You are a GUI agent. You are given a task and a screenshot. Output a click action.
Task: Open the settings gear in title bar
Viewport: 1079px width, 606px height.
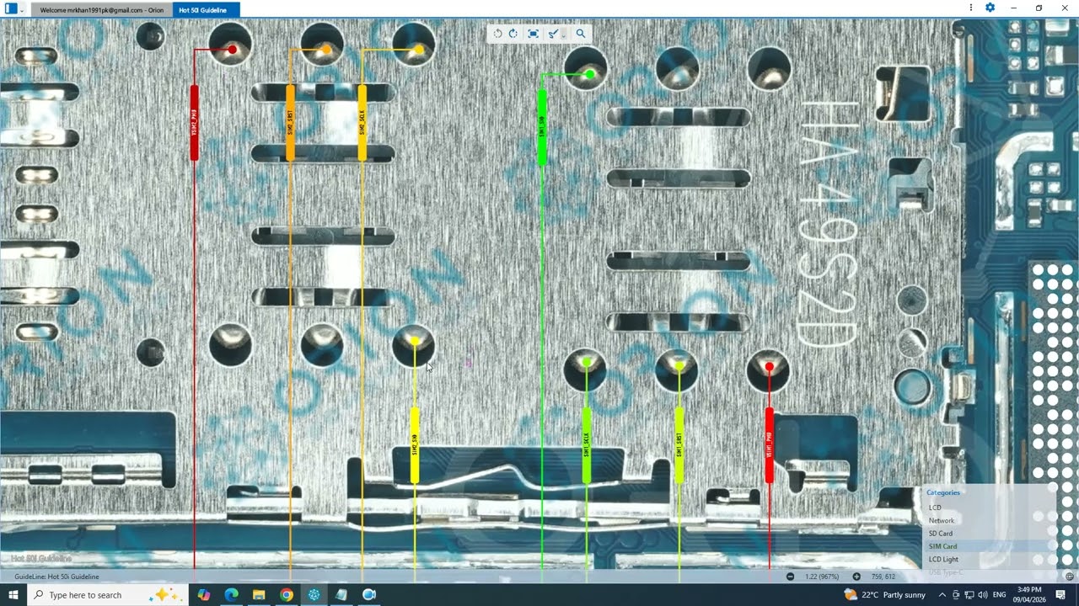[990, 8]
